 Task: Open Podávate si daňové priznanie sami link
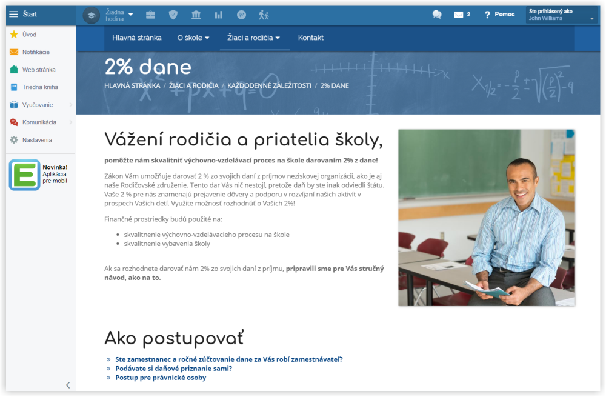point(173,369)
